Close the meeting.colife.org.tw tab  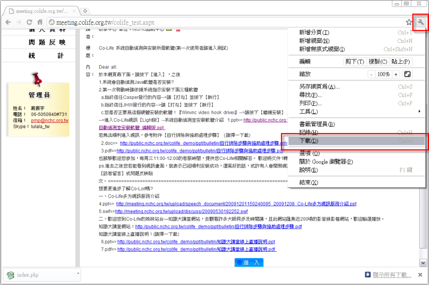pos(74,11)
